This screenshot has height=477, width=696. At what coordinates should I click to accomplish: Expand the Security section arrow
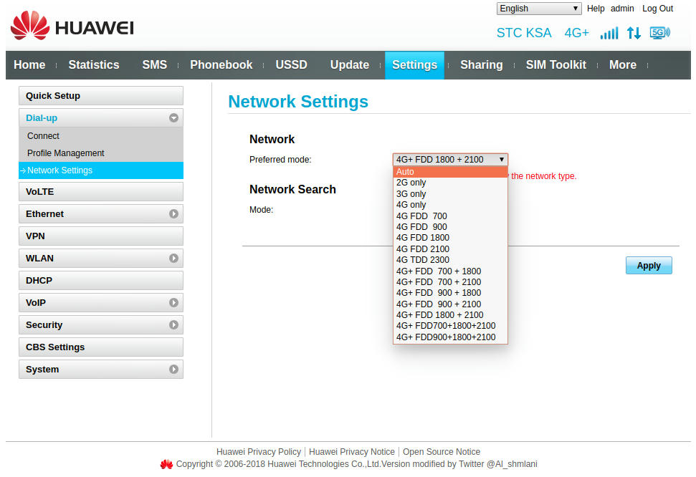173,324
